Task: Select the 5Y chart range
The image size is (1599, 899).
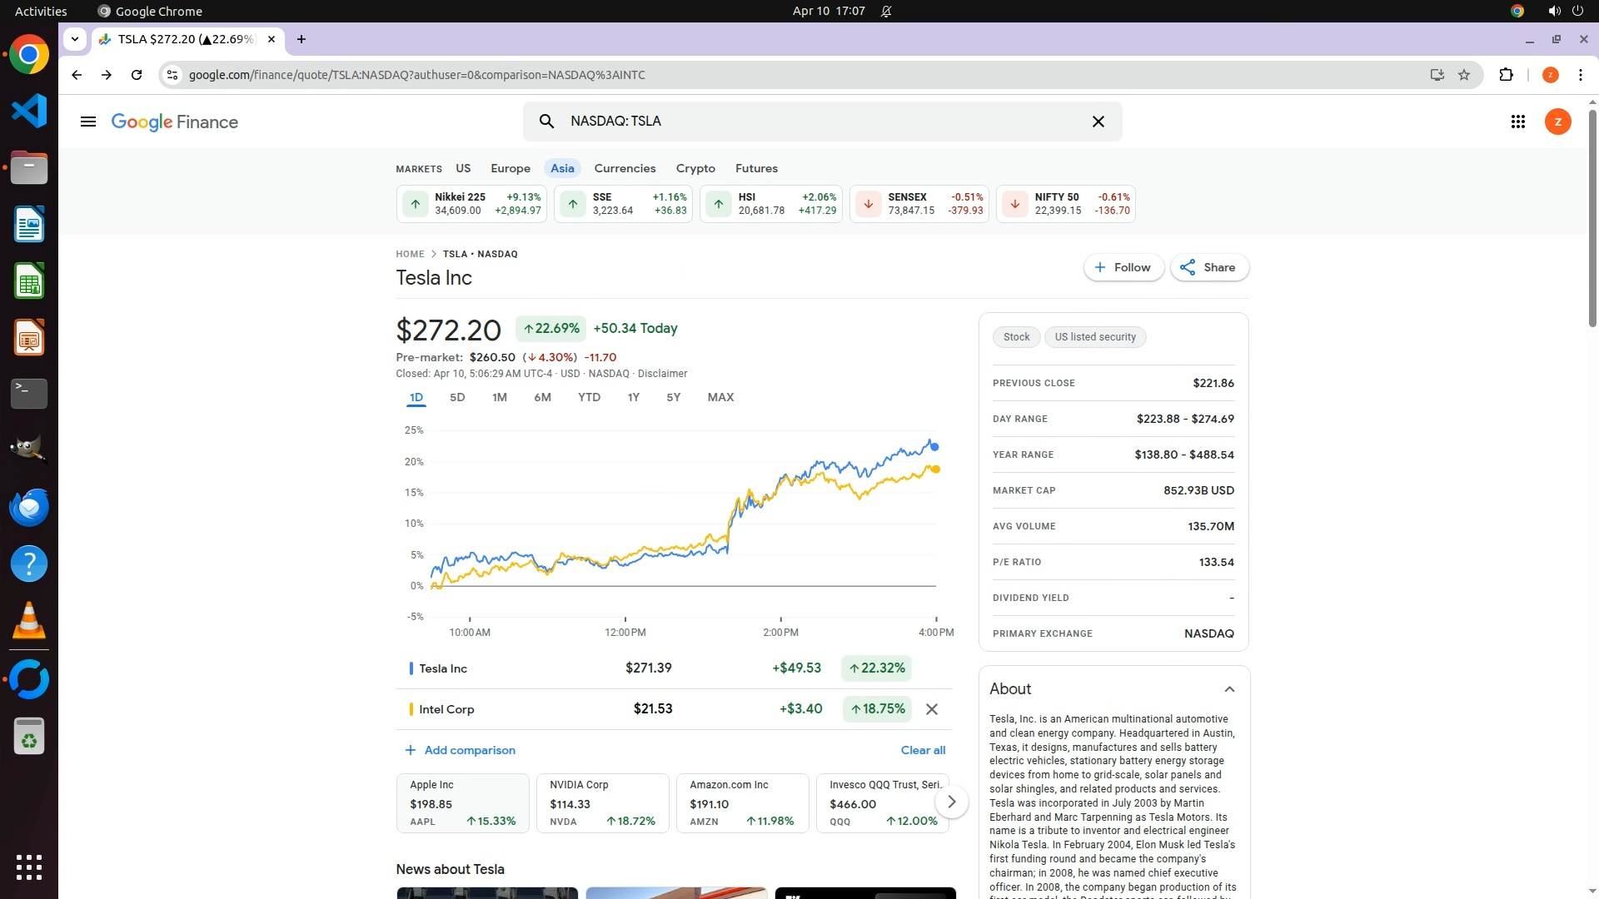Action: pyautogui.click(x=673, y=397)
